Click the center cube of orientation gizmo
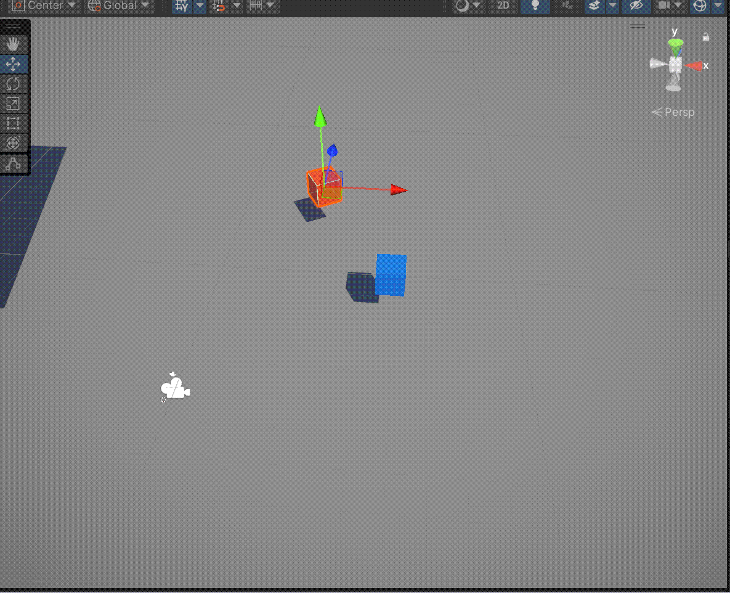Viewport: 730px width, 593px height. (x=676, y=65)
